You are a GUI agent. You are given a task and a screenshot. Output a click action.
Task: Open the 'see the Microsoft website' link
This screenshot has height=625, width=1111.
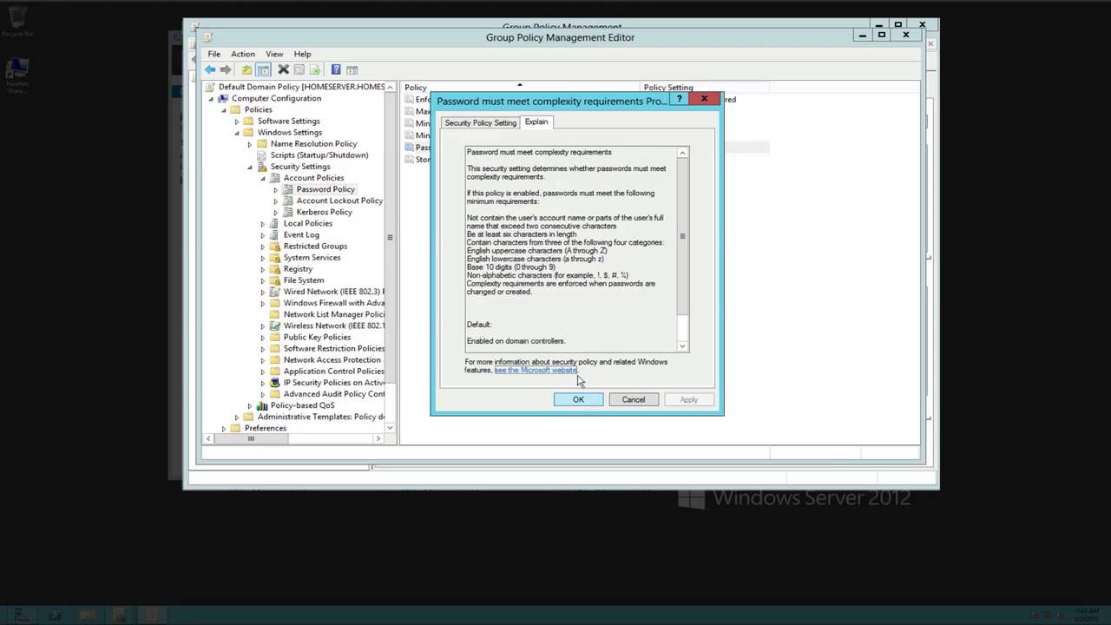tap(536, 370)
